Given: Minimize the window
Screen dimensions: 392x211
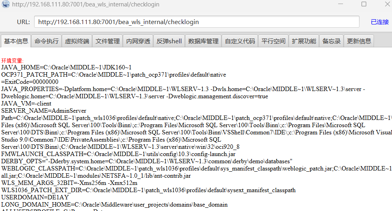Looking at the screenshot, I should [x=340, y=4].
